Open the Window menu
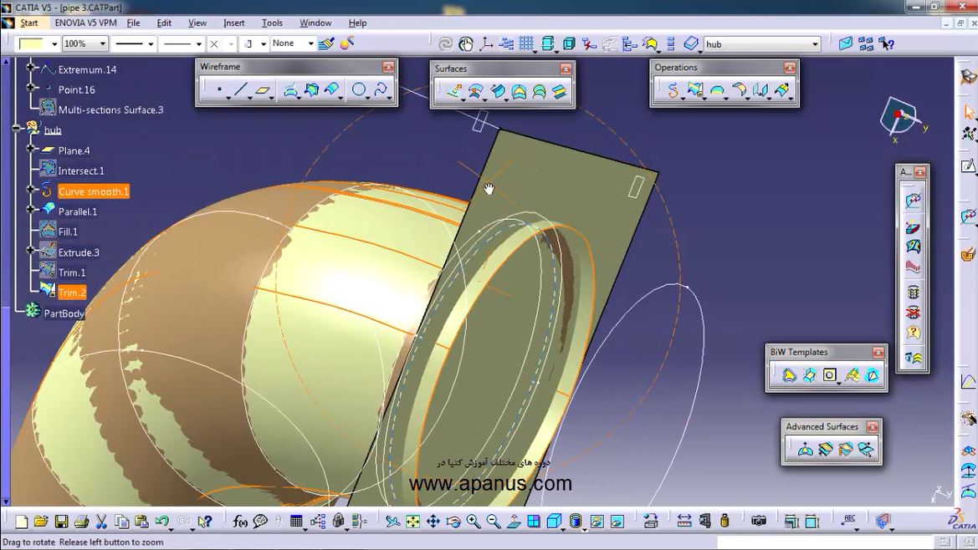This screenshot has width=978, height=550. pos(315,23)
